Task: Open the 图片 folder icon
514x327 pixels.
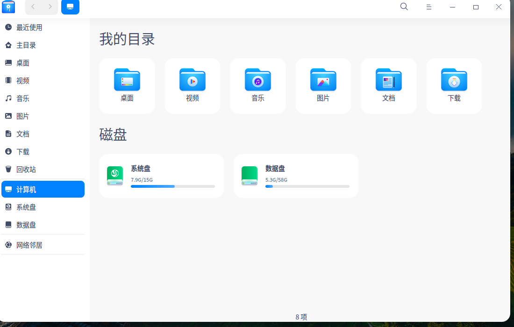Action: 323,79
